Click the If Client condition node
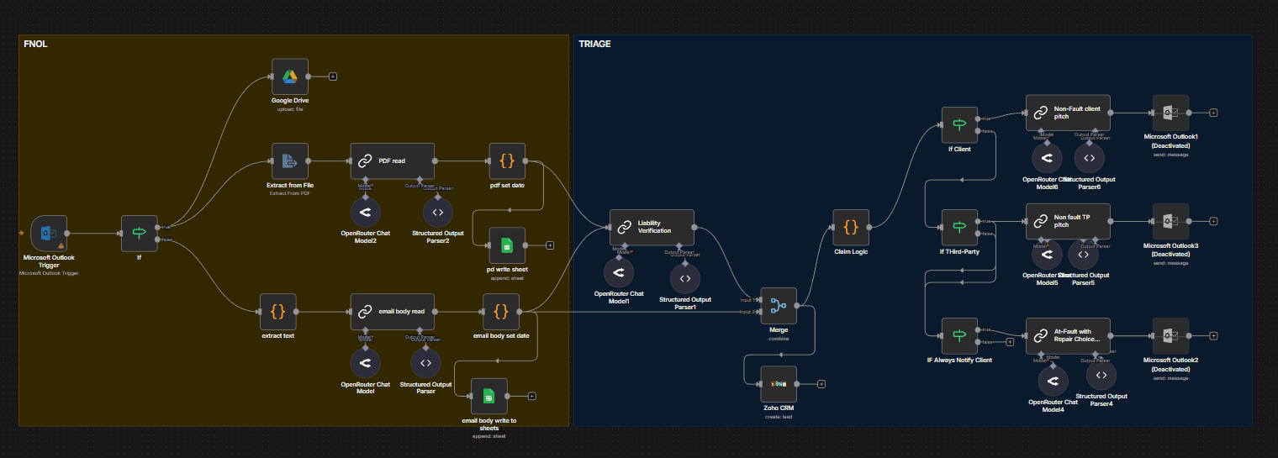Image resolution: width=1278 pixels, height=458 pixels. (x=959, y=124)
